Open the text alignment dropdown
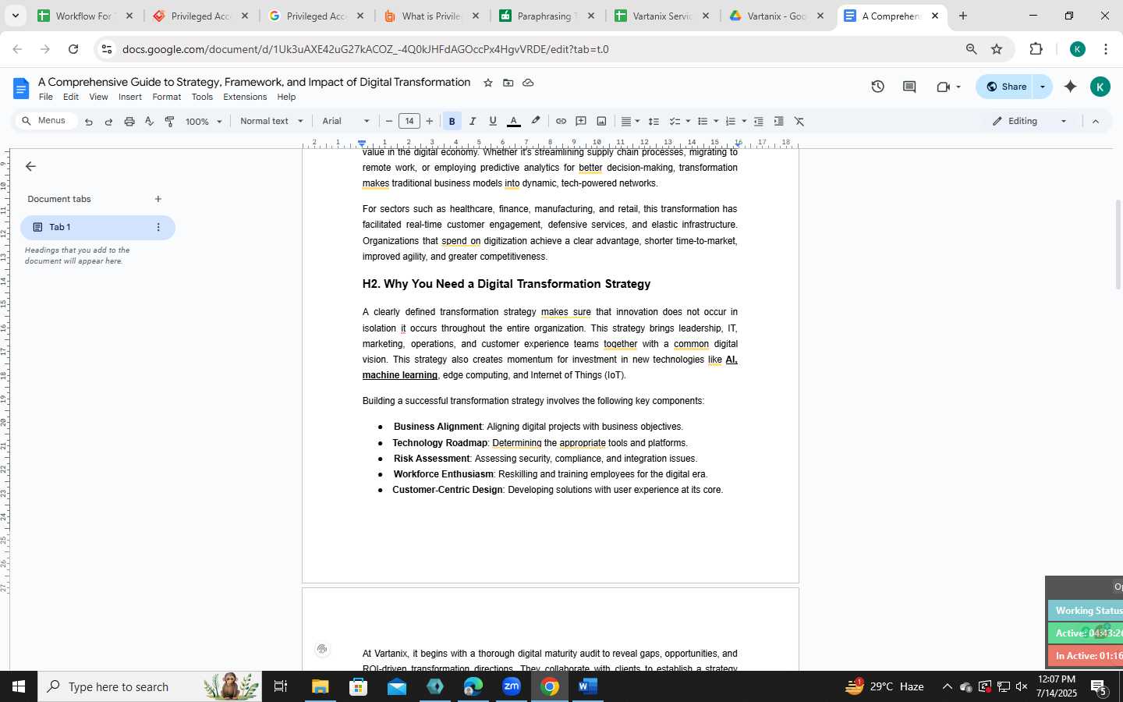Viewport: 1123px width, 702px height. (630, 121)
